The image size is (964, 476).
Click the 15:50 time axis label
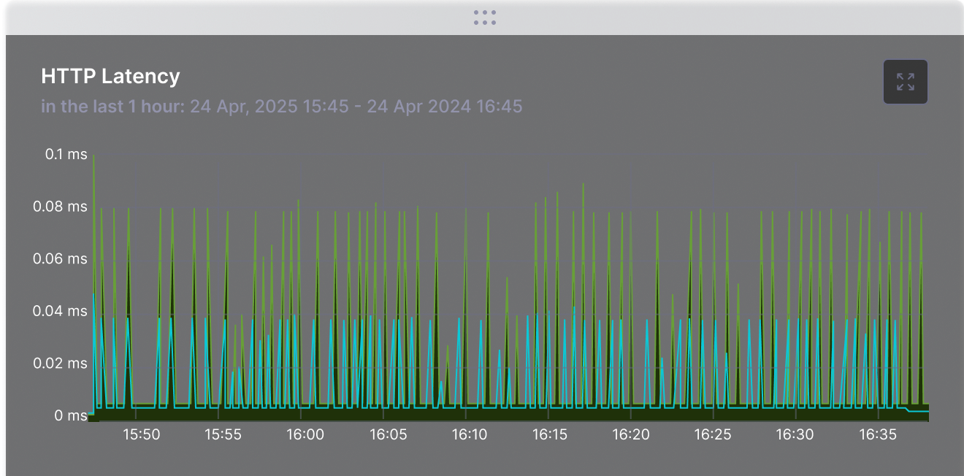[141, 434]
